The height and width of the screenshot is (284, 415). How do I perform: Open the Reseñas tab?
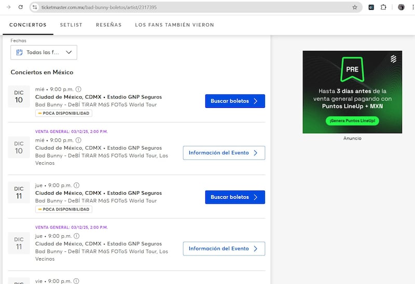108,25
